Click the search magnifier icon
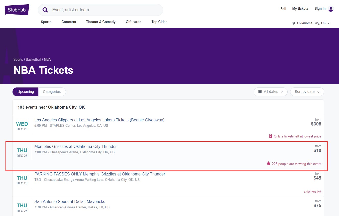Viewport: 339px width, 216px height. pyautogui.click(x=45, y=10)
